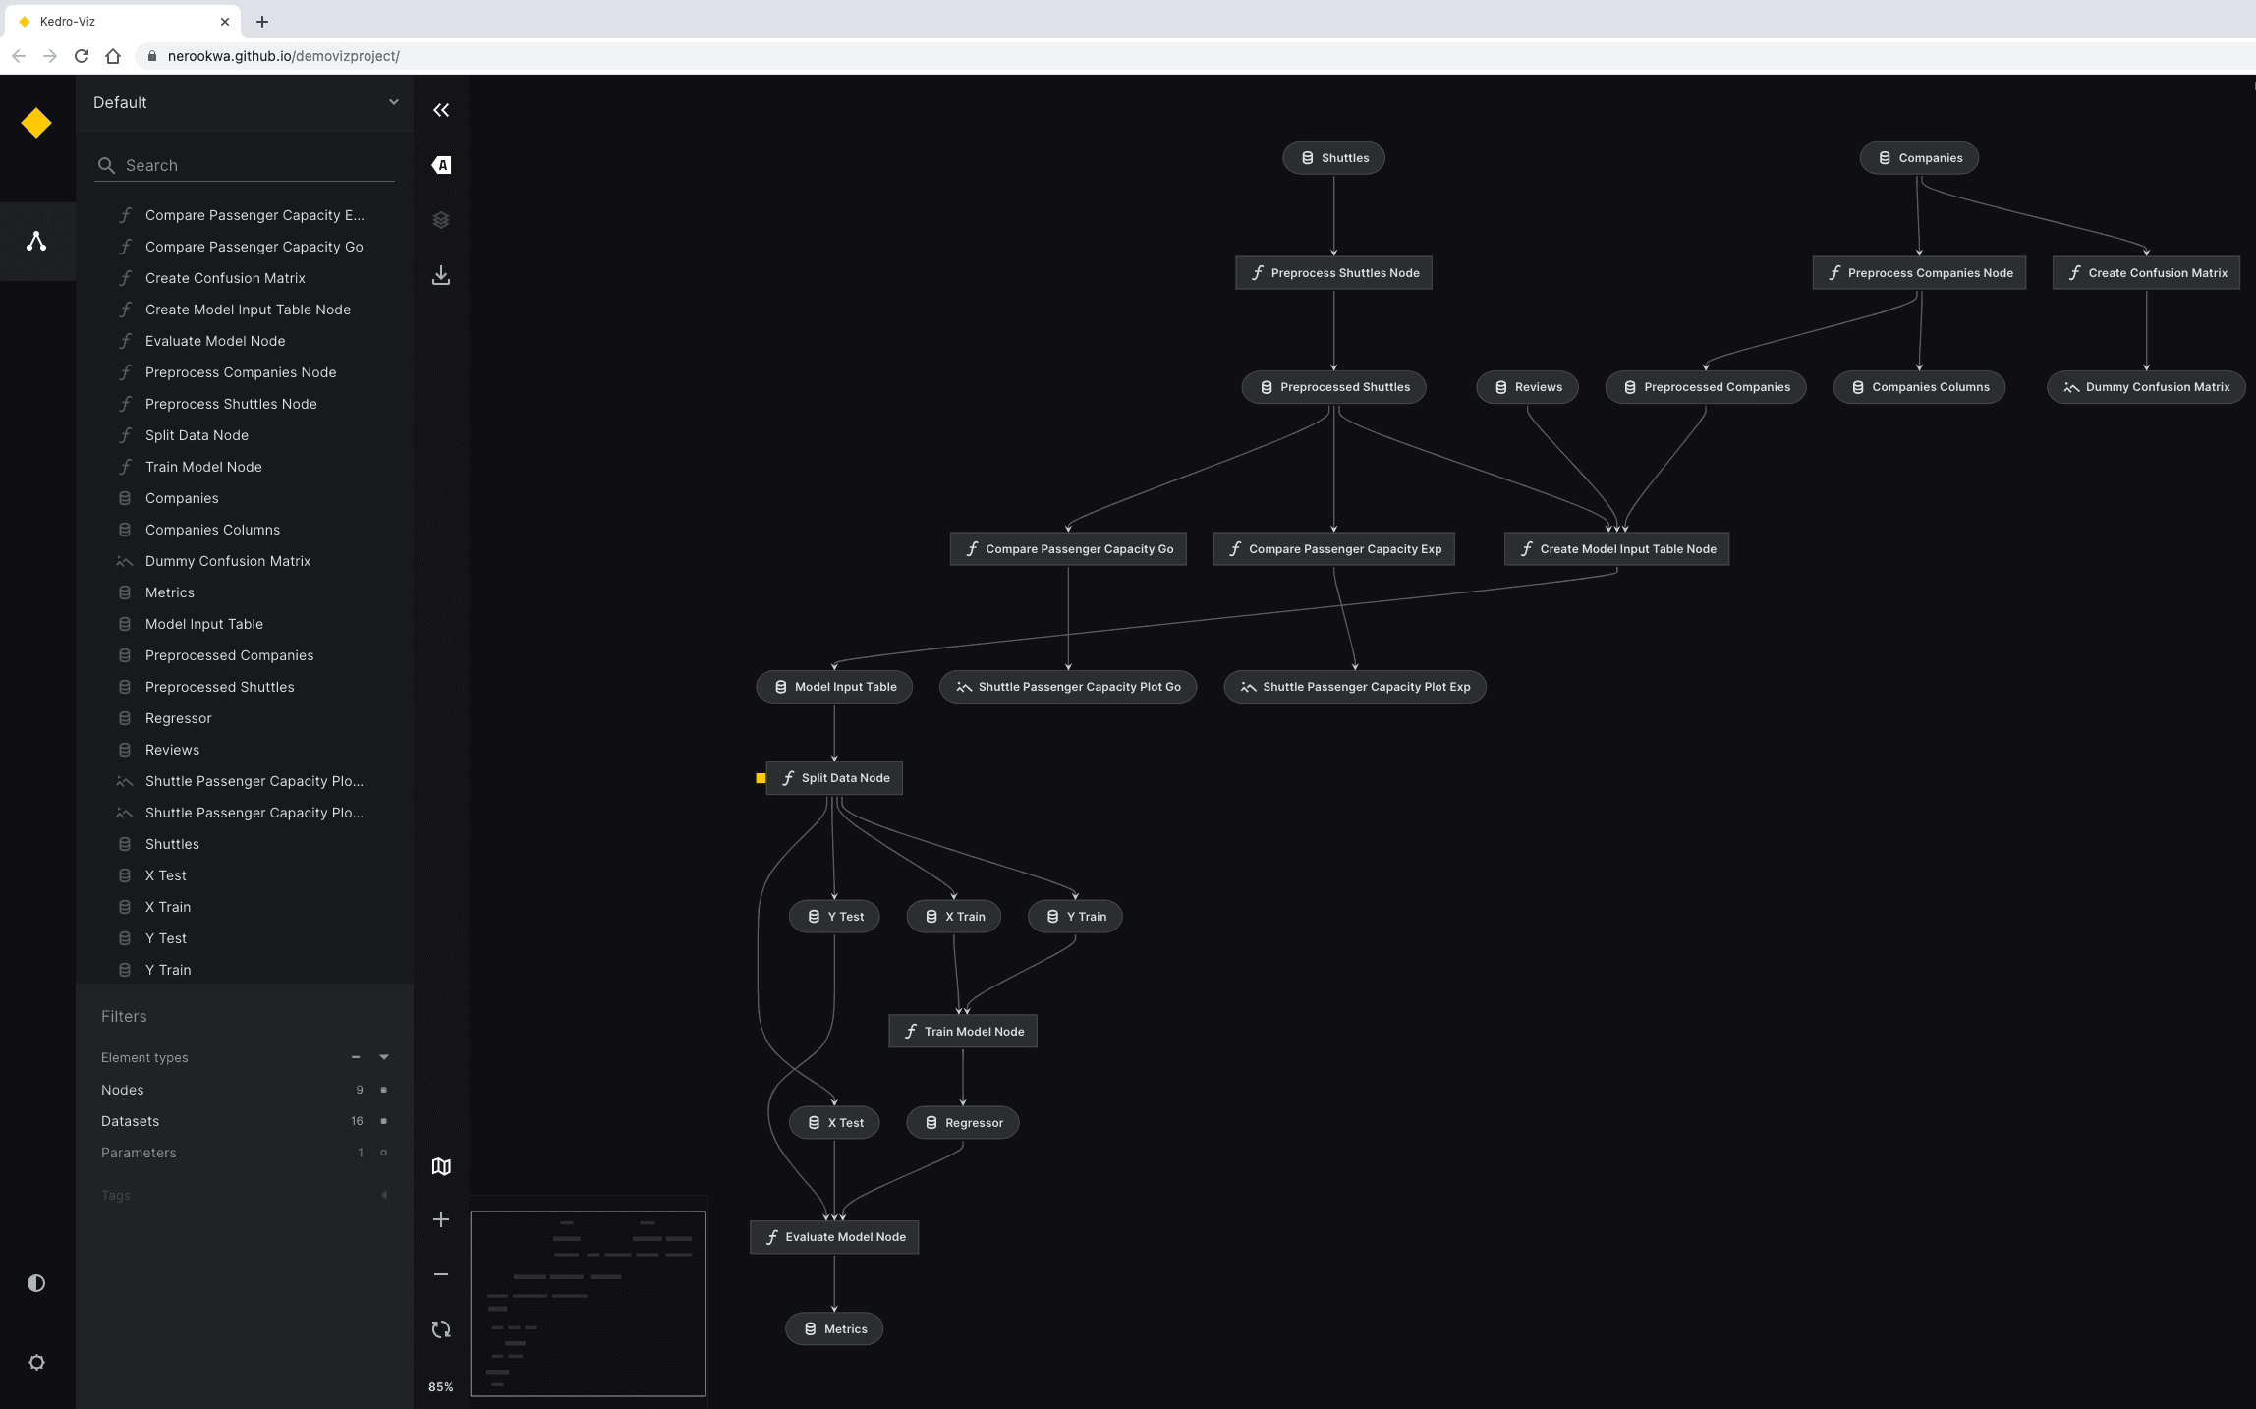Select Model Input Table in sidebar list
The image size is (2256, 1409).
(x=204, y=624)
